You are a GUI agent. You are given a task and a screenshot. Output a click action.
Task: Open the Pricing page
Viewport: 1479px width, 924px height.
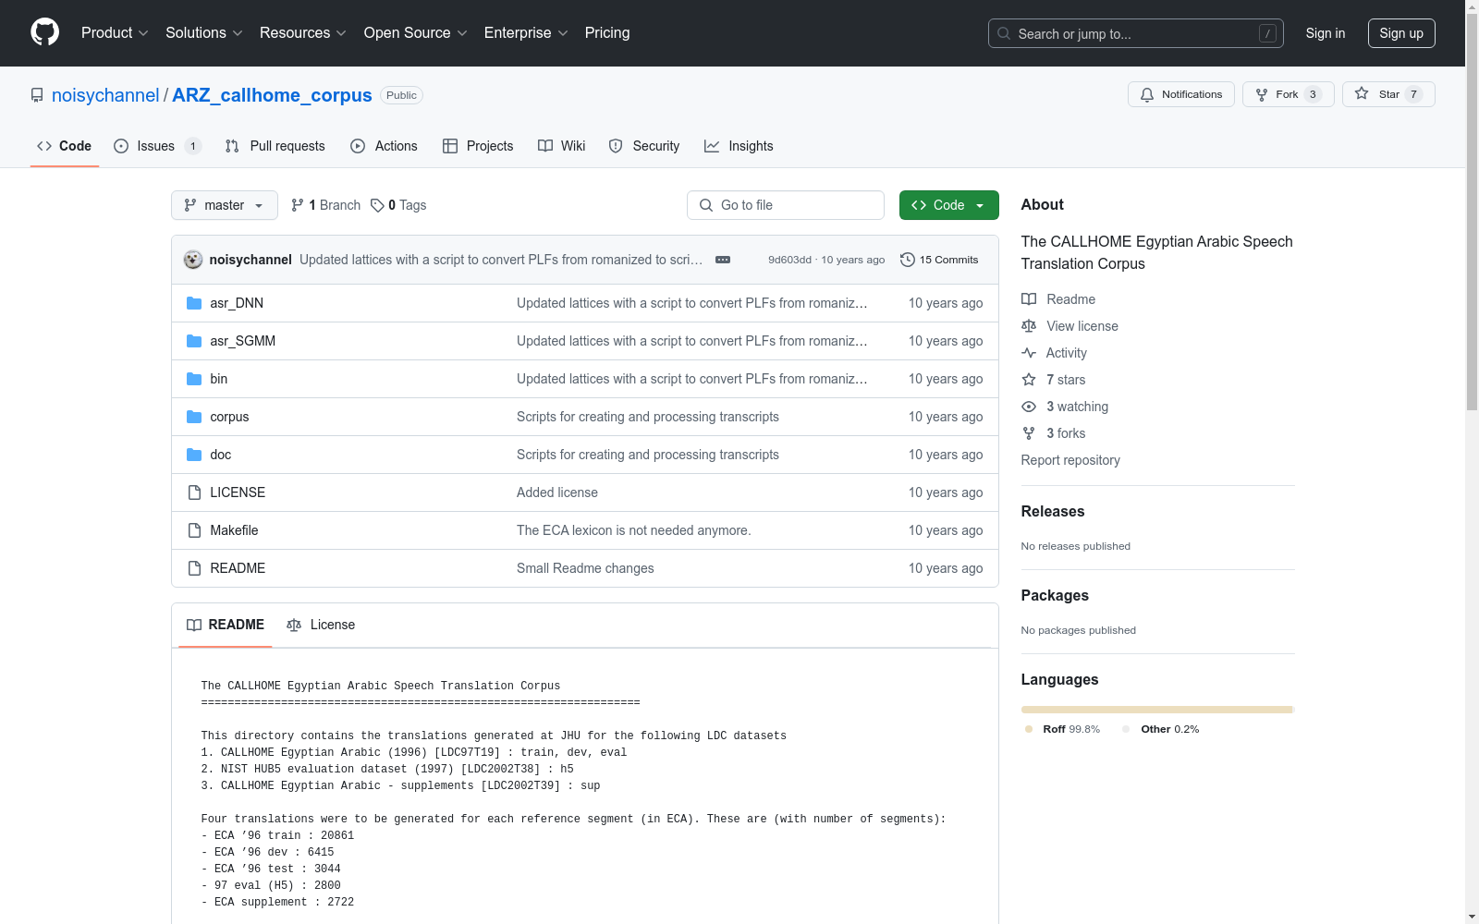click(x=607, y=32)
